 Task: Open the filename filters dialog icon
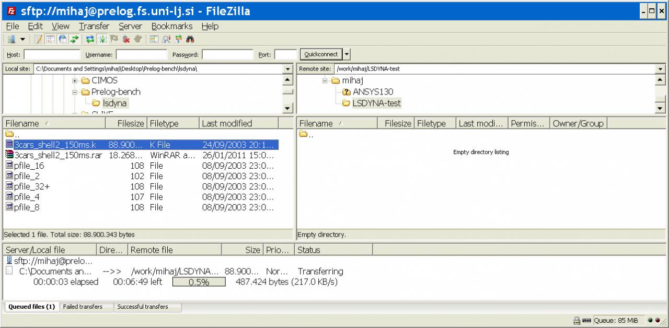[x=154, y=39]
